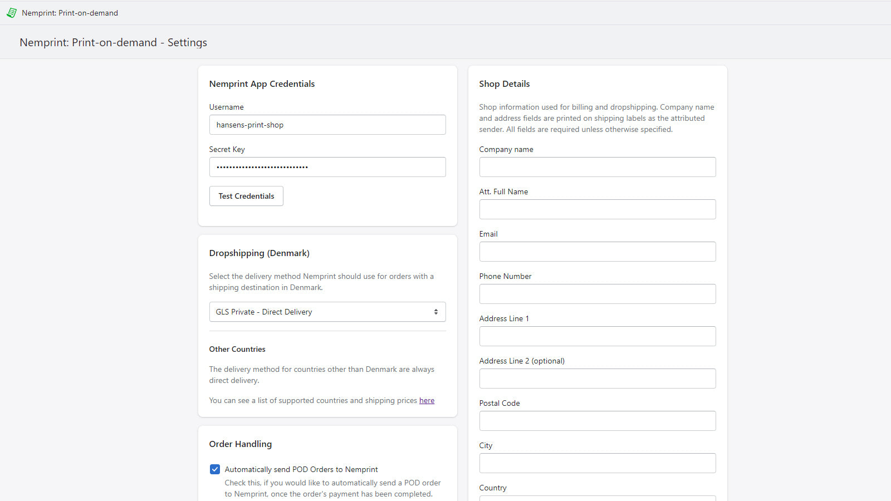Click the Email input field
891x501 pixels.
click(598, 252)
